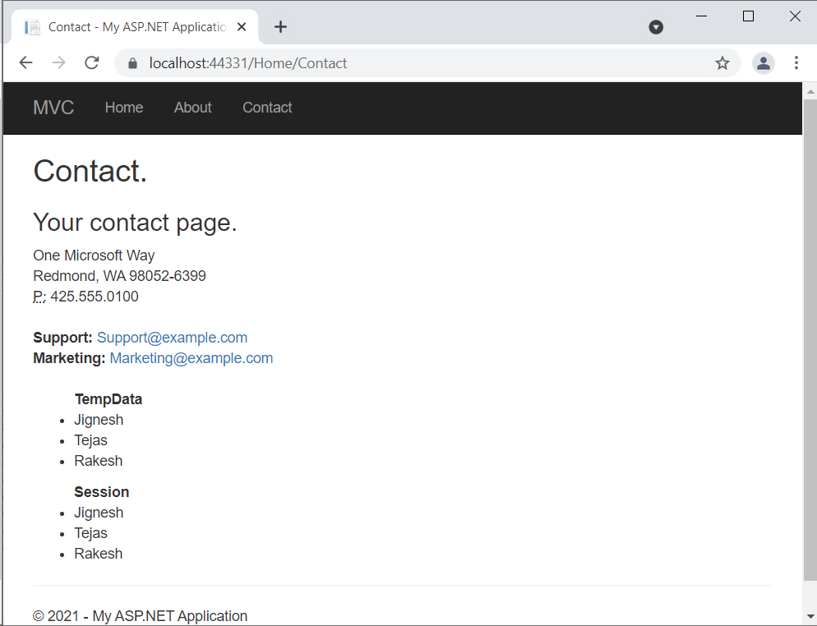This screenshot has height=626, width=817.
Task: Click the vertical scrollbar down arrow
Action: (x=810, y=615)
